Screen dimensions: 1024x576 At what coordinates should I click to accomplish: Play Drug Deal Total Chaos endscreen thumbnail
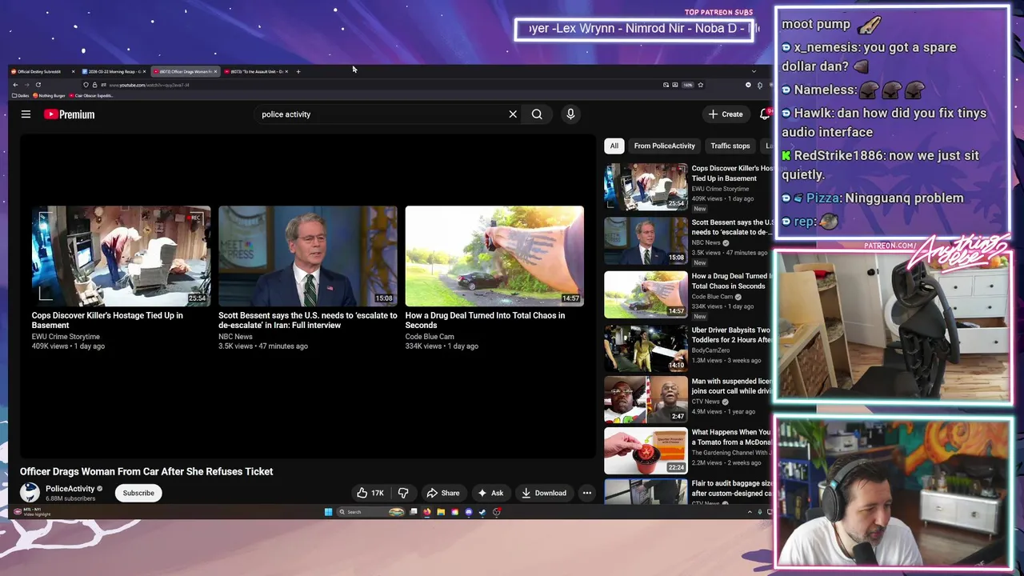[494, 256]
